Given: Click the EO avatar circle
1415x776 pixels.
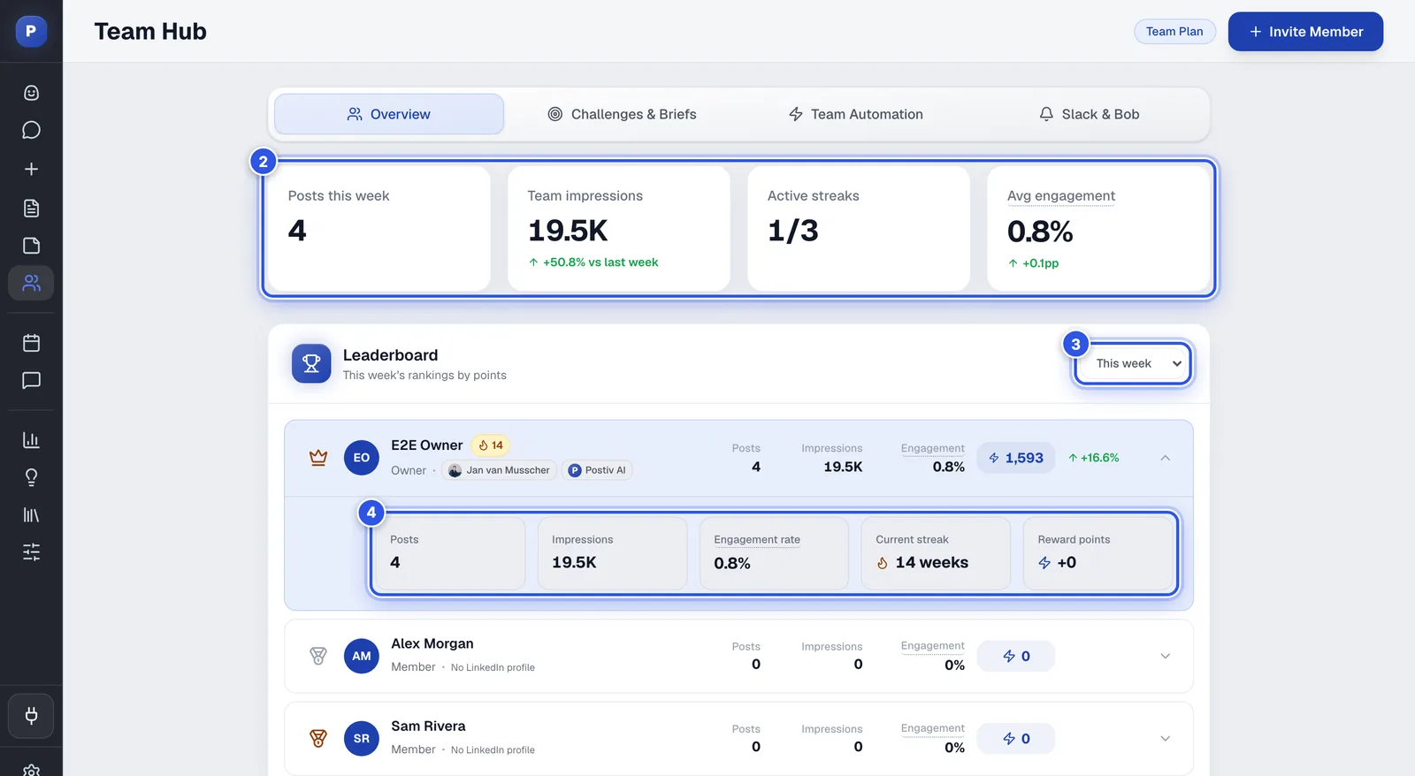Looking at the screenshot, I should 362,458.
